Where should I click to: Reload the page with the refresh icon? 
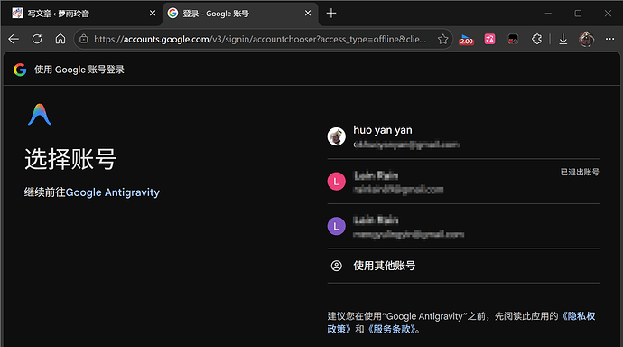pyautogui.click(x=37, y=39)
